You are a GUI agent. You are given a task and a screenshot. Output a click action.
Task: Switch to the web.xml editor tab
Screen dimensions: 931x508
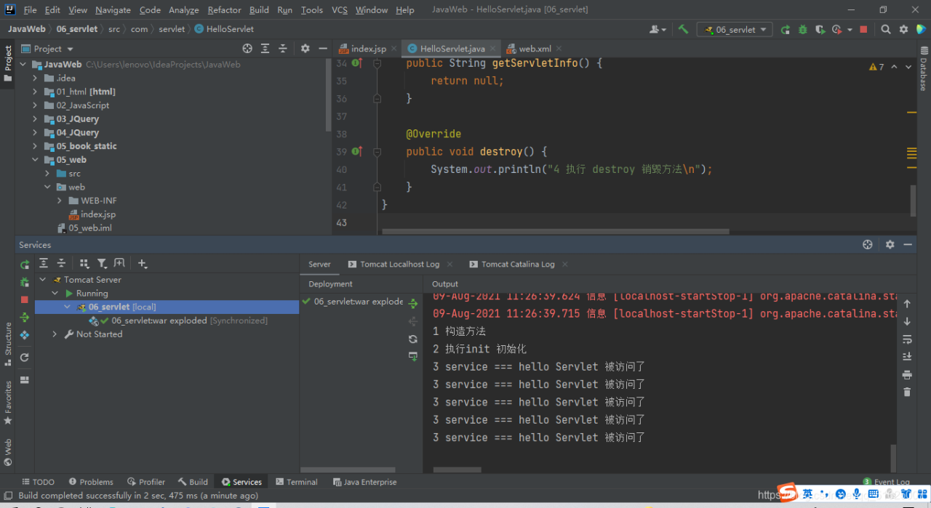tap(535, 49)
